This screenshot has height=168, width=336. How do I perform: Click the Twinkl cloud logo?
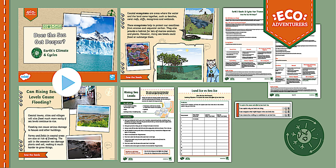[x=25, y=77]
